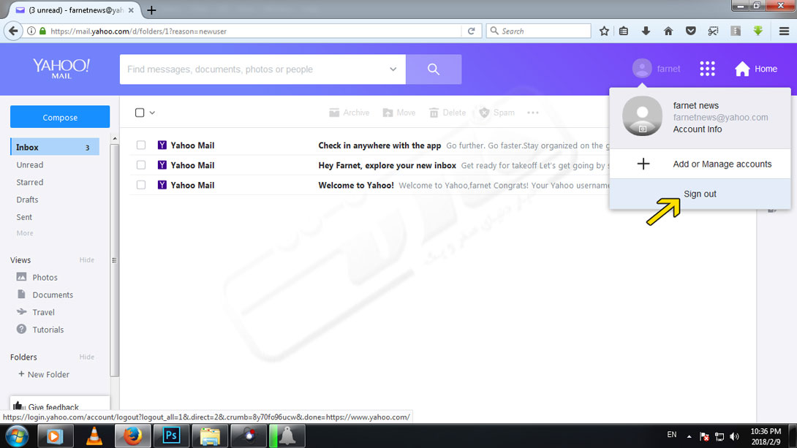Open Account Info link
Screen dimensions: 797x448
click(x=698, y=129)
